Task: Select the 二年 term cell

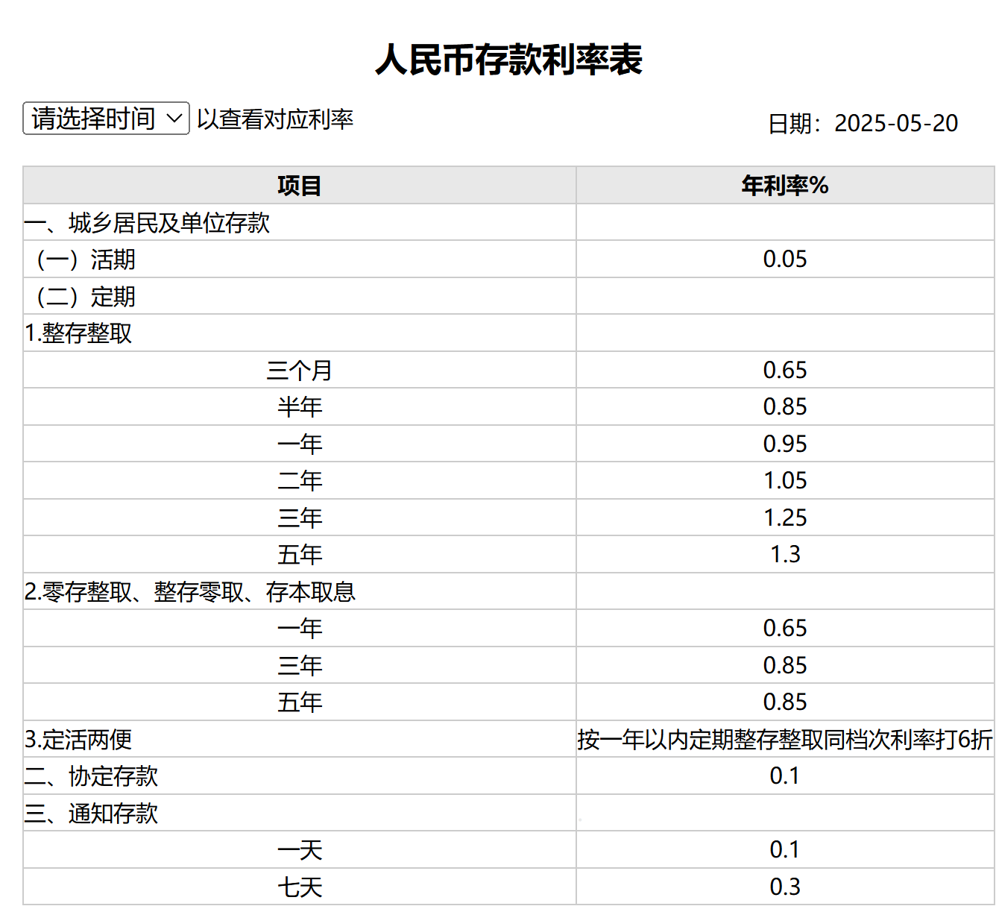Action: pyautogui.click(x=299, y=481)
